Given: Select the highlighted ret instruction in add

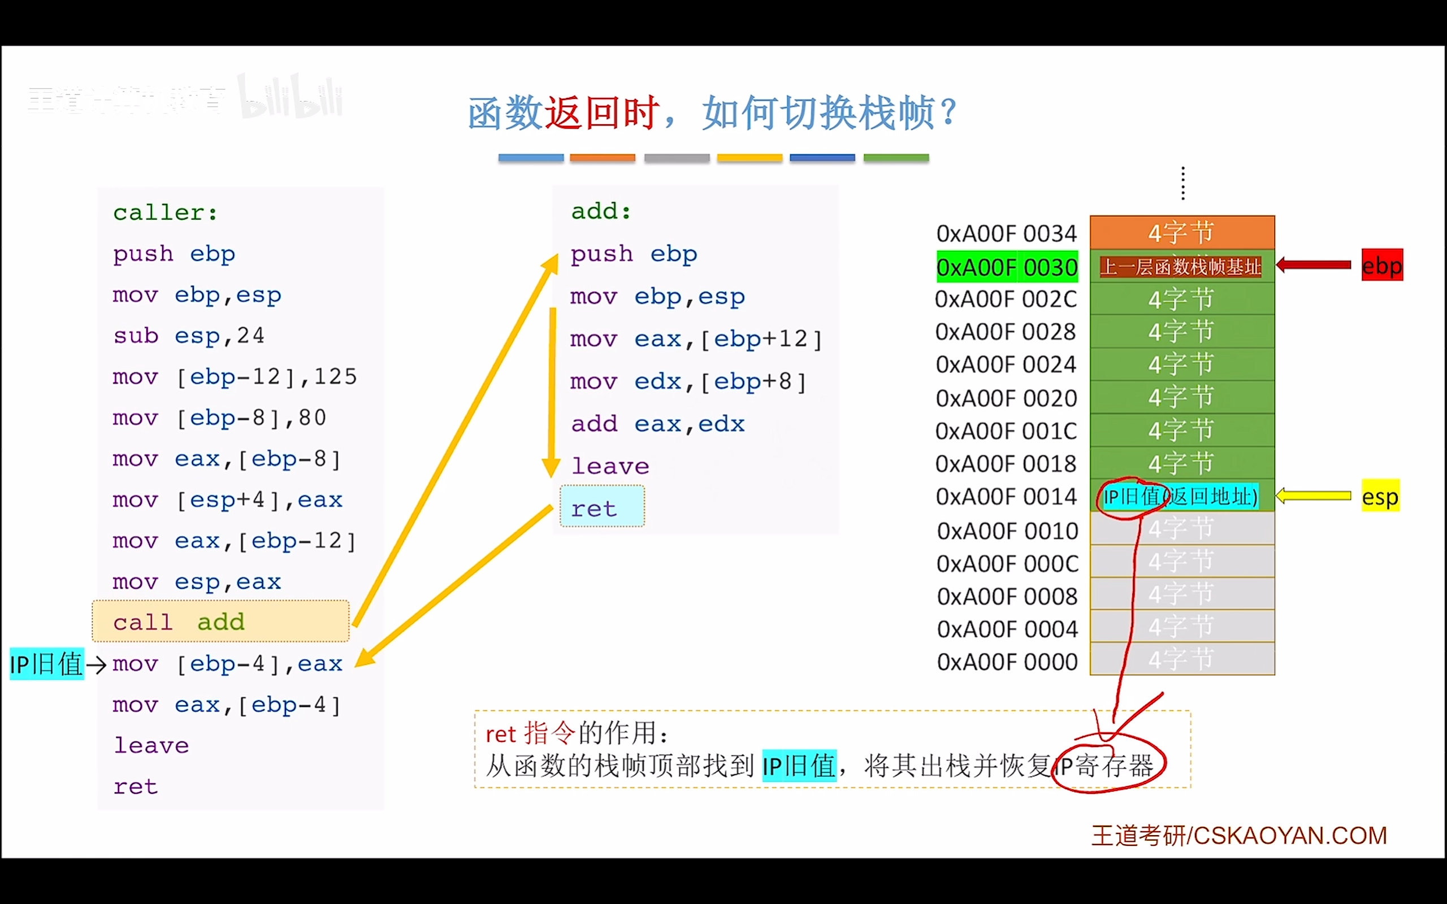Looking at the screenshot, I should tap(601, 507).
